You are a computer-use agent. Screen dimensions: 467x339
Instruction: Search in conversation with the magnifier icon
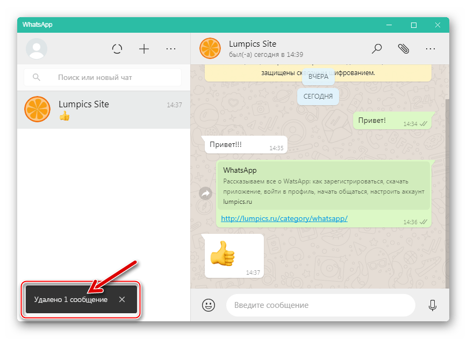coord(377,48)
